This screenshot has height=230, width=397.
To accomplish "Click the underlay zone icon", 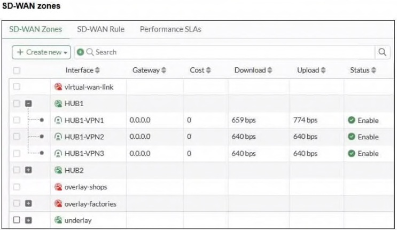I will coord(59,220).
